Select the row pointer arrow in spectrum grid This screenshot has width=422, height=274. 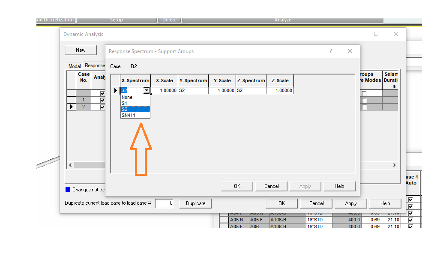tap(115, 91)
